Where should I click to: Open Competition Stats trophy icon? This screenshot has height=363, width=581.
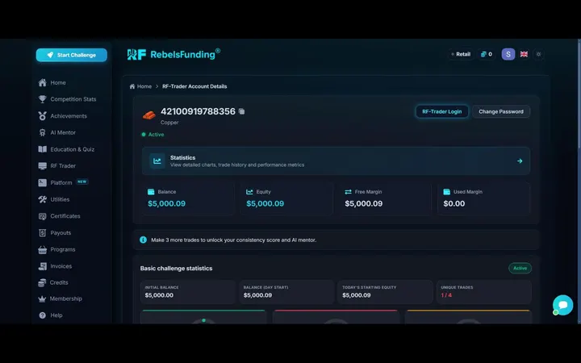(43, 99)
